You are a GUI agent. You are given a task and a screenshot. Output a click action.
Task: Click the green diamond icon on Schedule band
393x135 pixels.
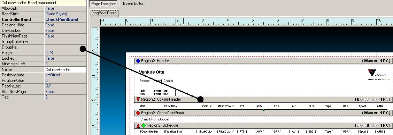pyautogui.click(x=144, y=125)
